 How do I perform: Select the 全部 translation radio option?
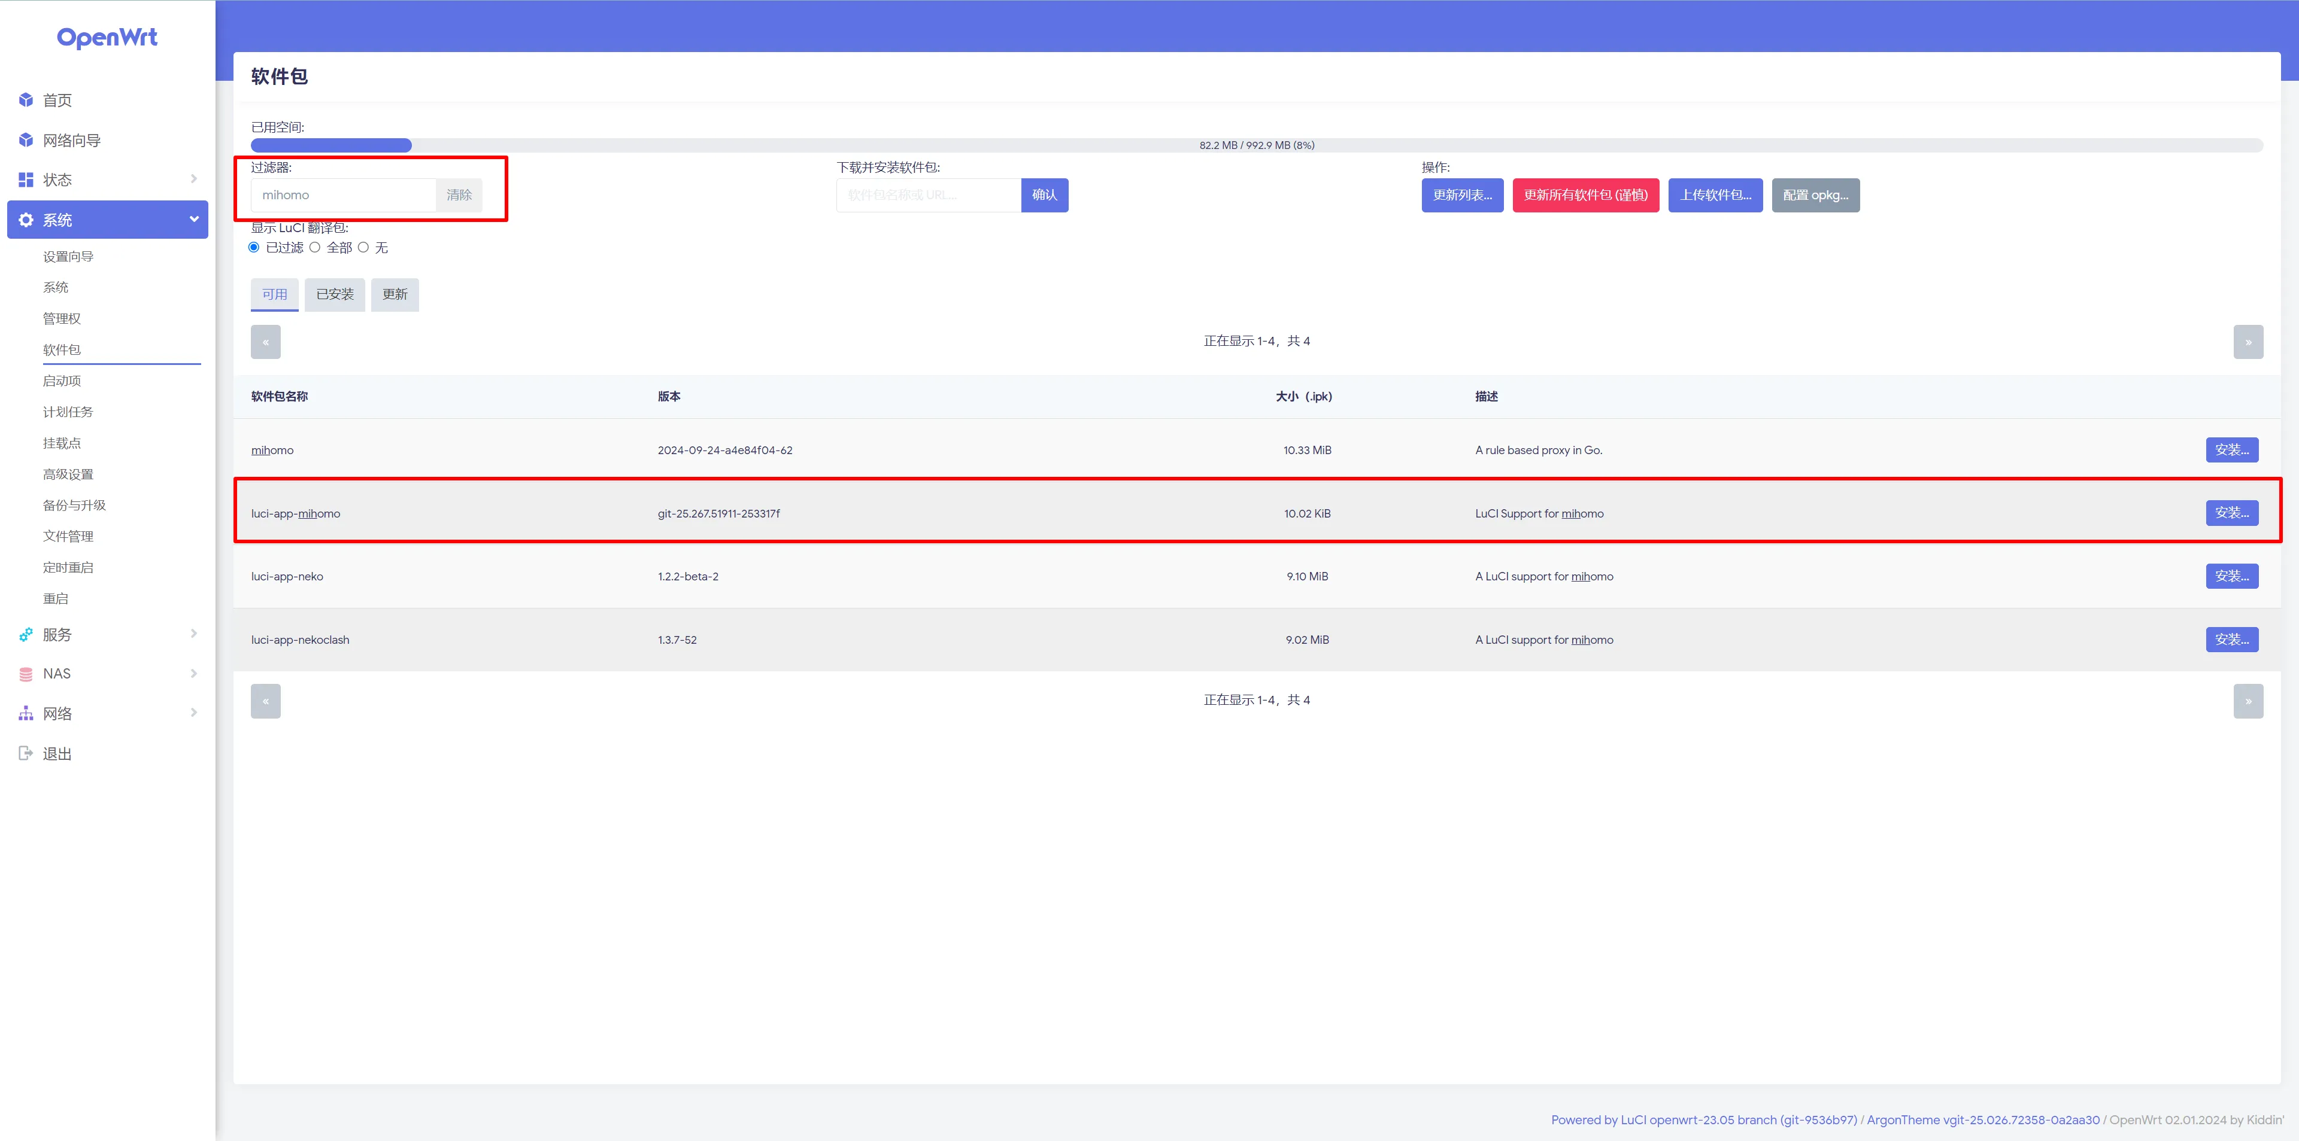[x=315, y=247]
